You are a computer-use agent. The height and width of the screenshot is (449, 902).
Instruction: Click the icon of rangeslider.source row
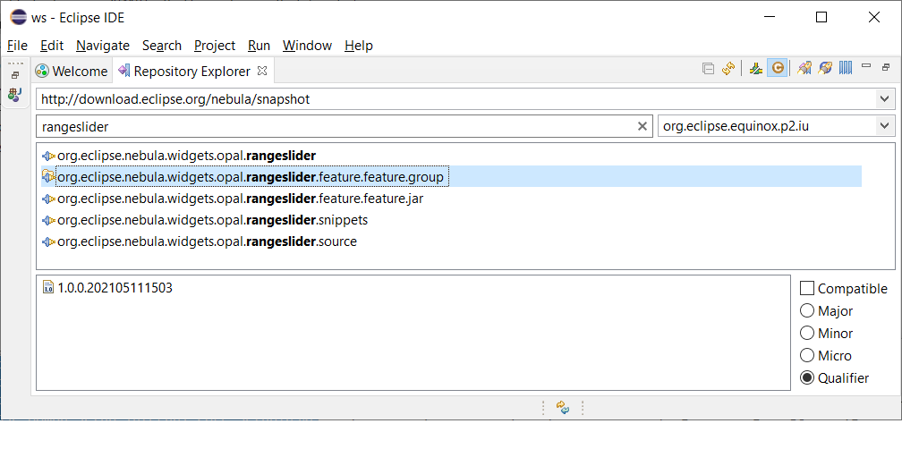49,242
